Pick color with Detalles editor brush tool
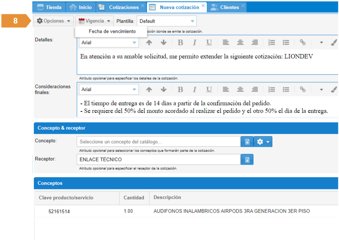The image size is (339, 240). tap(334, 42)
